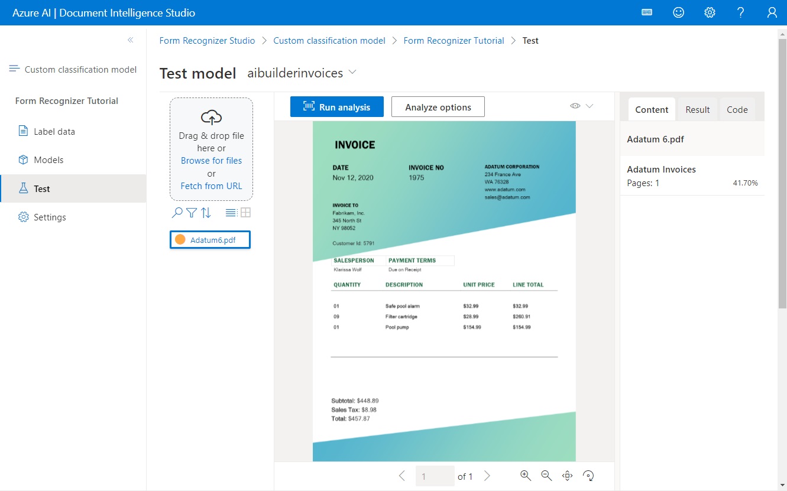Zoom in on the invoice preview
This screenshot has height=491, width=787.
click(x=526, y=475)
